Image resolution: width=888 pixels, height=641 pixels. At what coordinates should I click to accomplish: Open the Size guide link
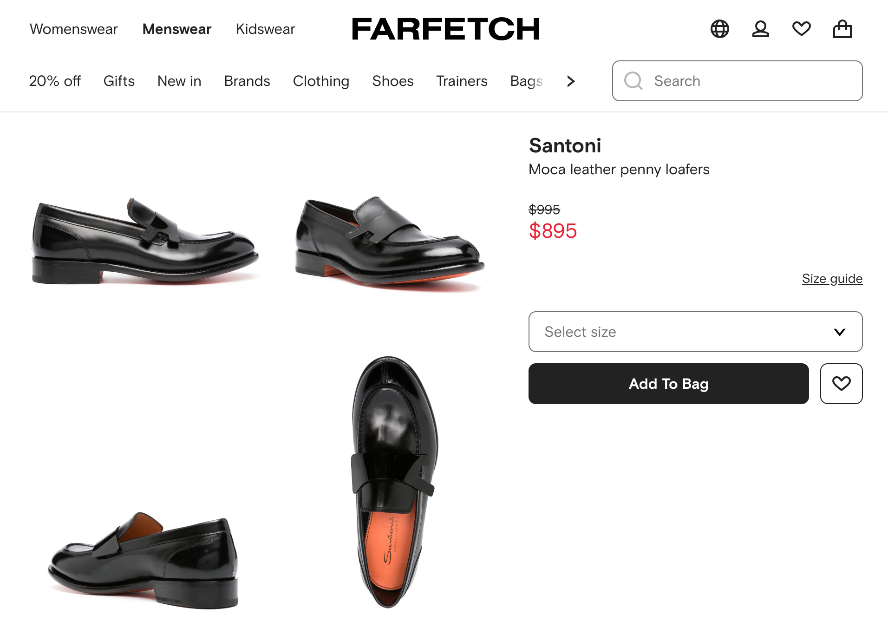point(831,279)
